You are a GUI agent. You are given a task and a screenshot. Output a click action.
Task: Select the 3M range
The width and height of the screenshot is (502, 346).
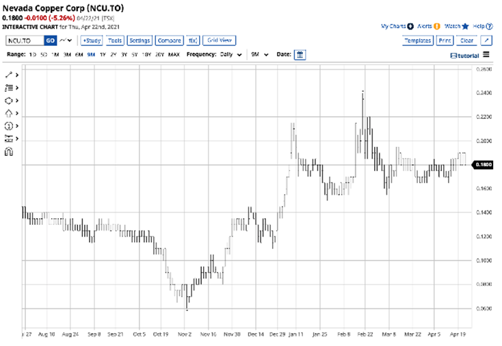point(67,55)
